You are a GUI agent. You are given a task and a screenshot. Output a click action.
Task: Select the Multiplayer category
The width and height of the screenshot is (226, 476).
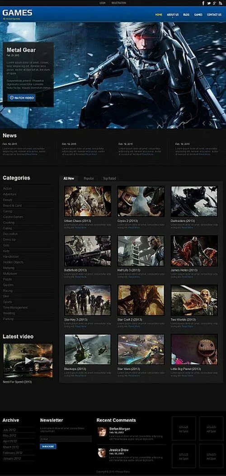[x=10, y=273]
